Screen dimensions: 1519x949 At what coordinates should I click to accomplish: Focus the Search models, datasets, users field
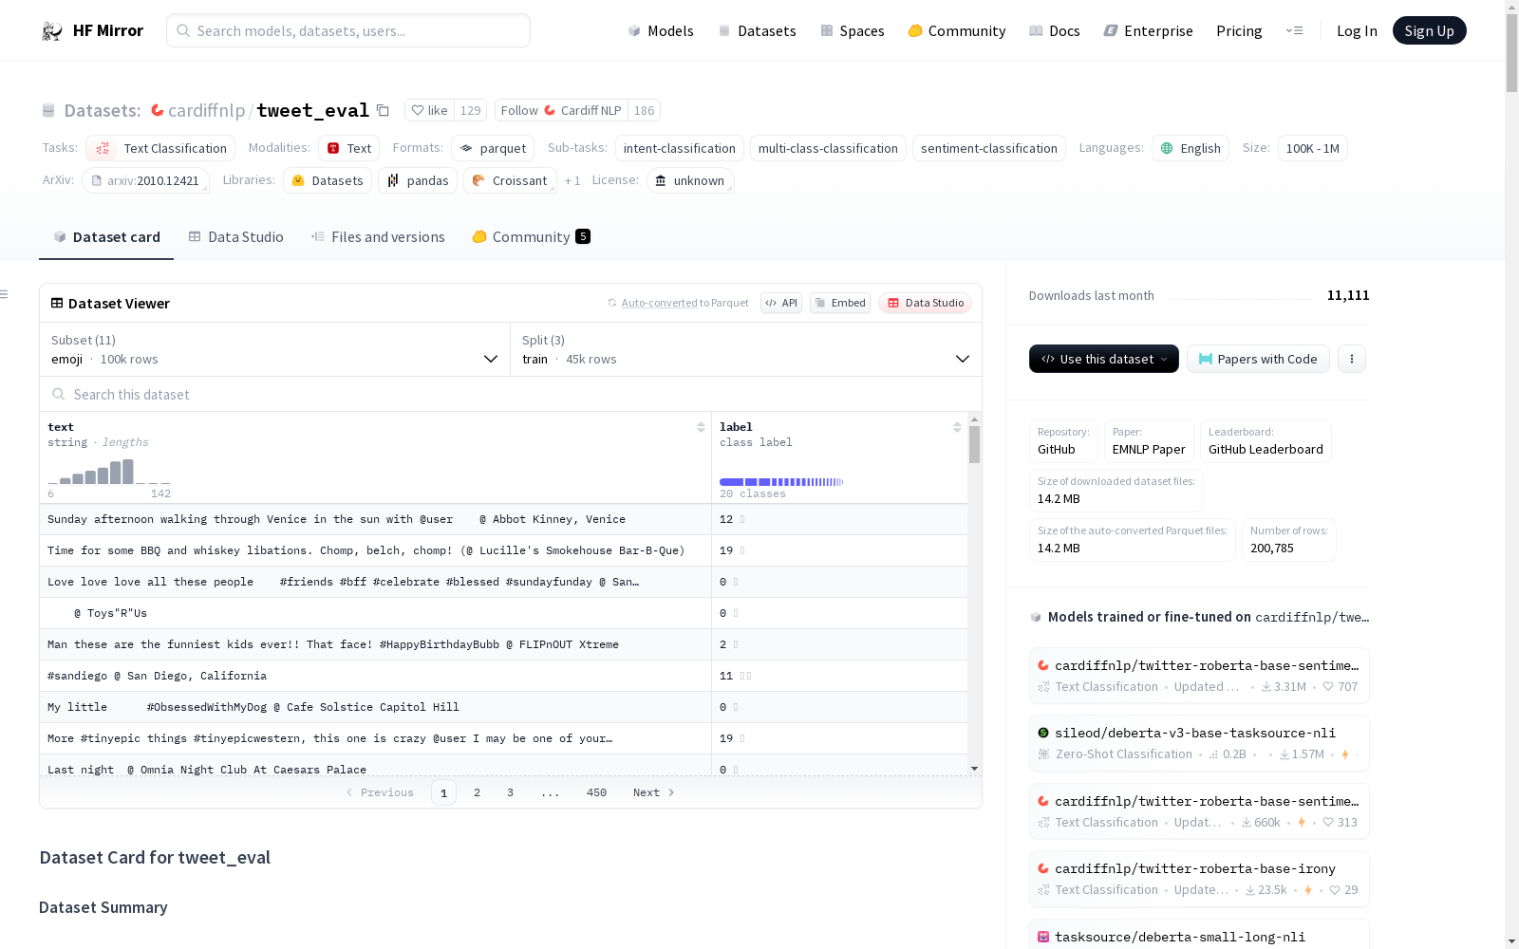pos(348,30)
